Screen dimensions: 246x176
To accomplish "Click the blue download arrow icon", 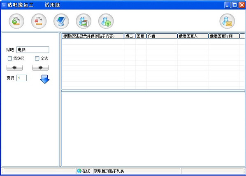I will point(45,79).
